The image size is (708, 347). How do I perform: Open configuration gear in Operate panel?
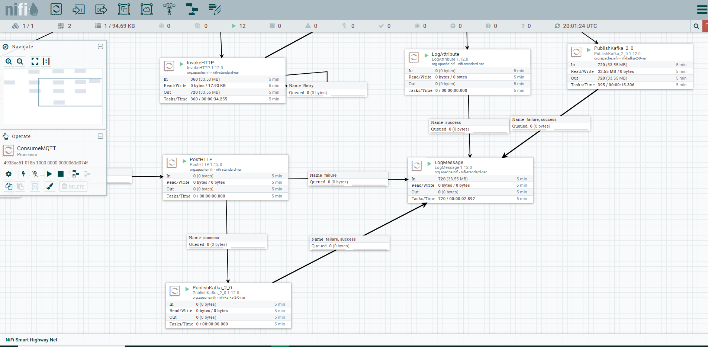[x=9, y=174]
